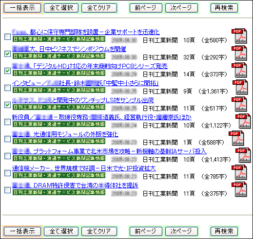Open PDF icon for 日中ビジネスでシンポジウム article
Image resolution: width=253 pixels, height=239 pixels.
(239, 53)
